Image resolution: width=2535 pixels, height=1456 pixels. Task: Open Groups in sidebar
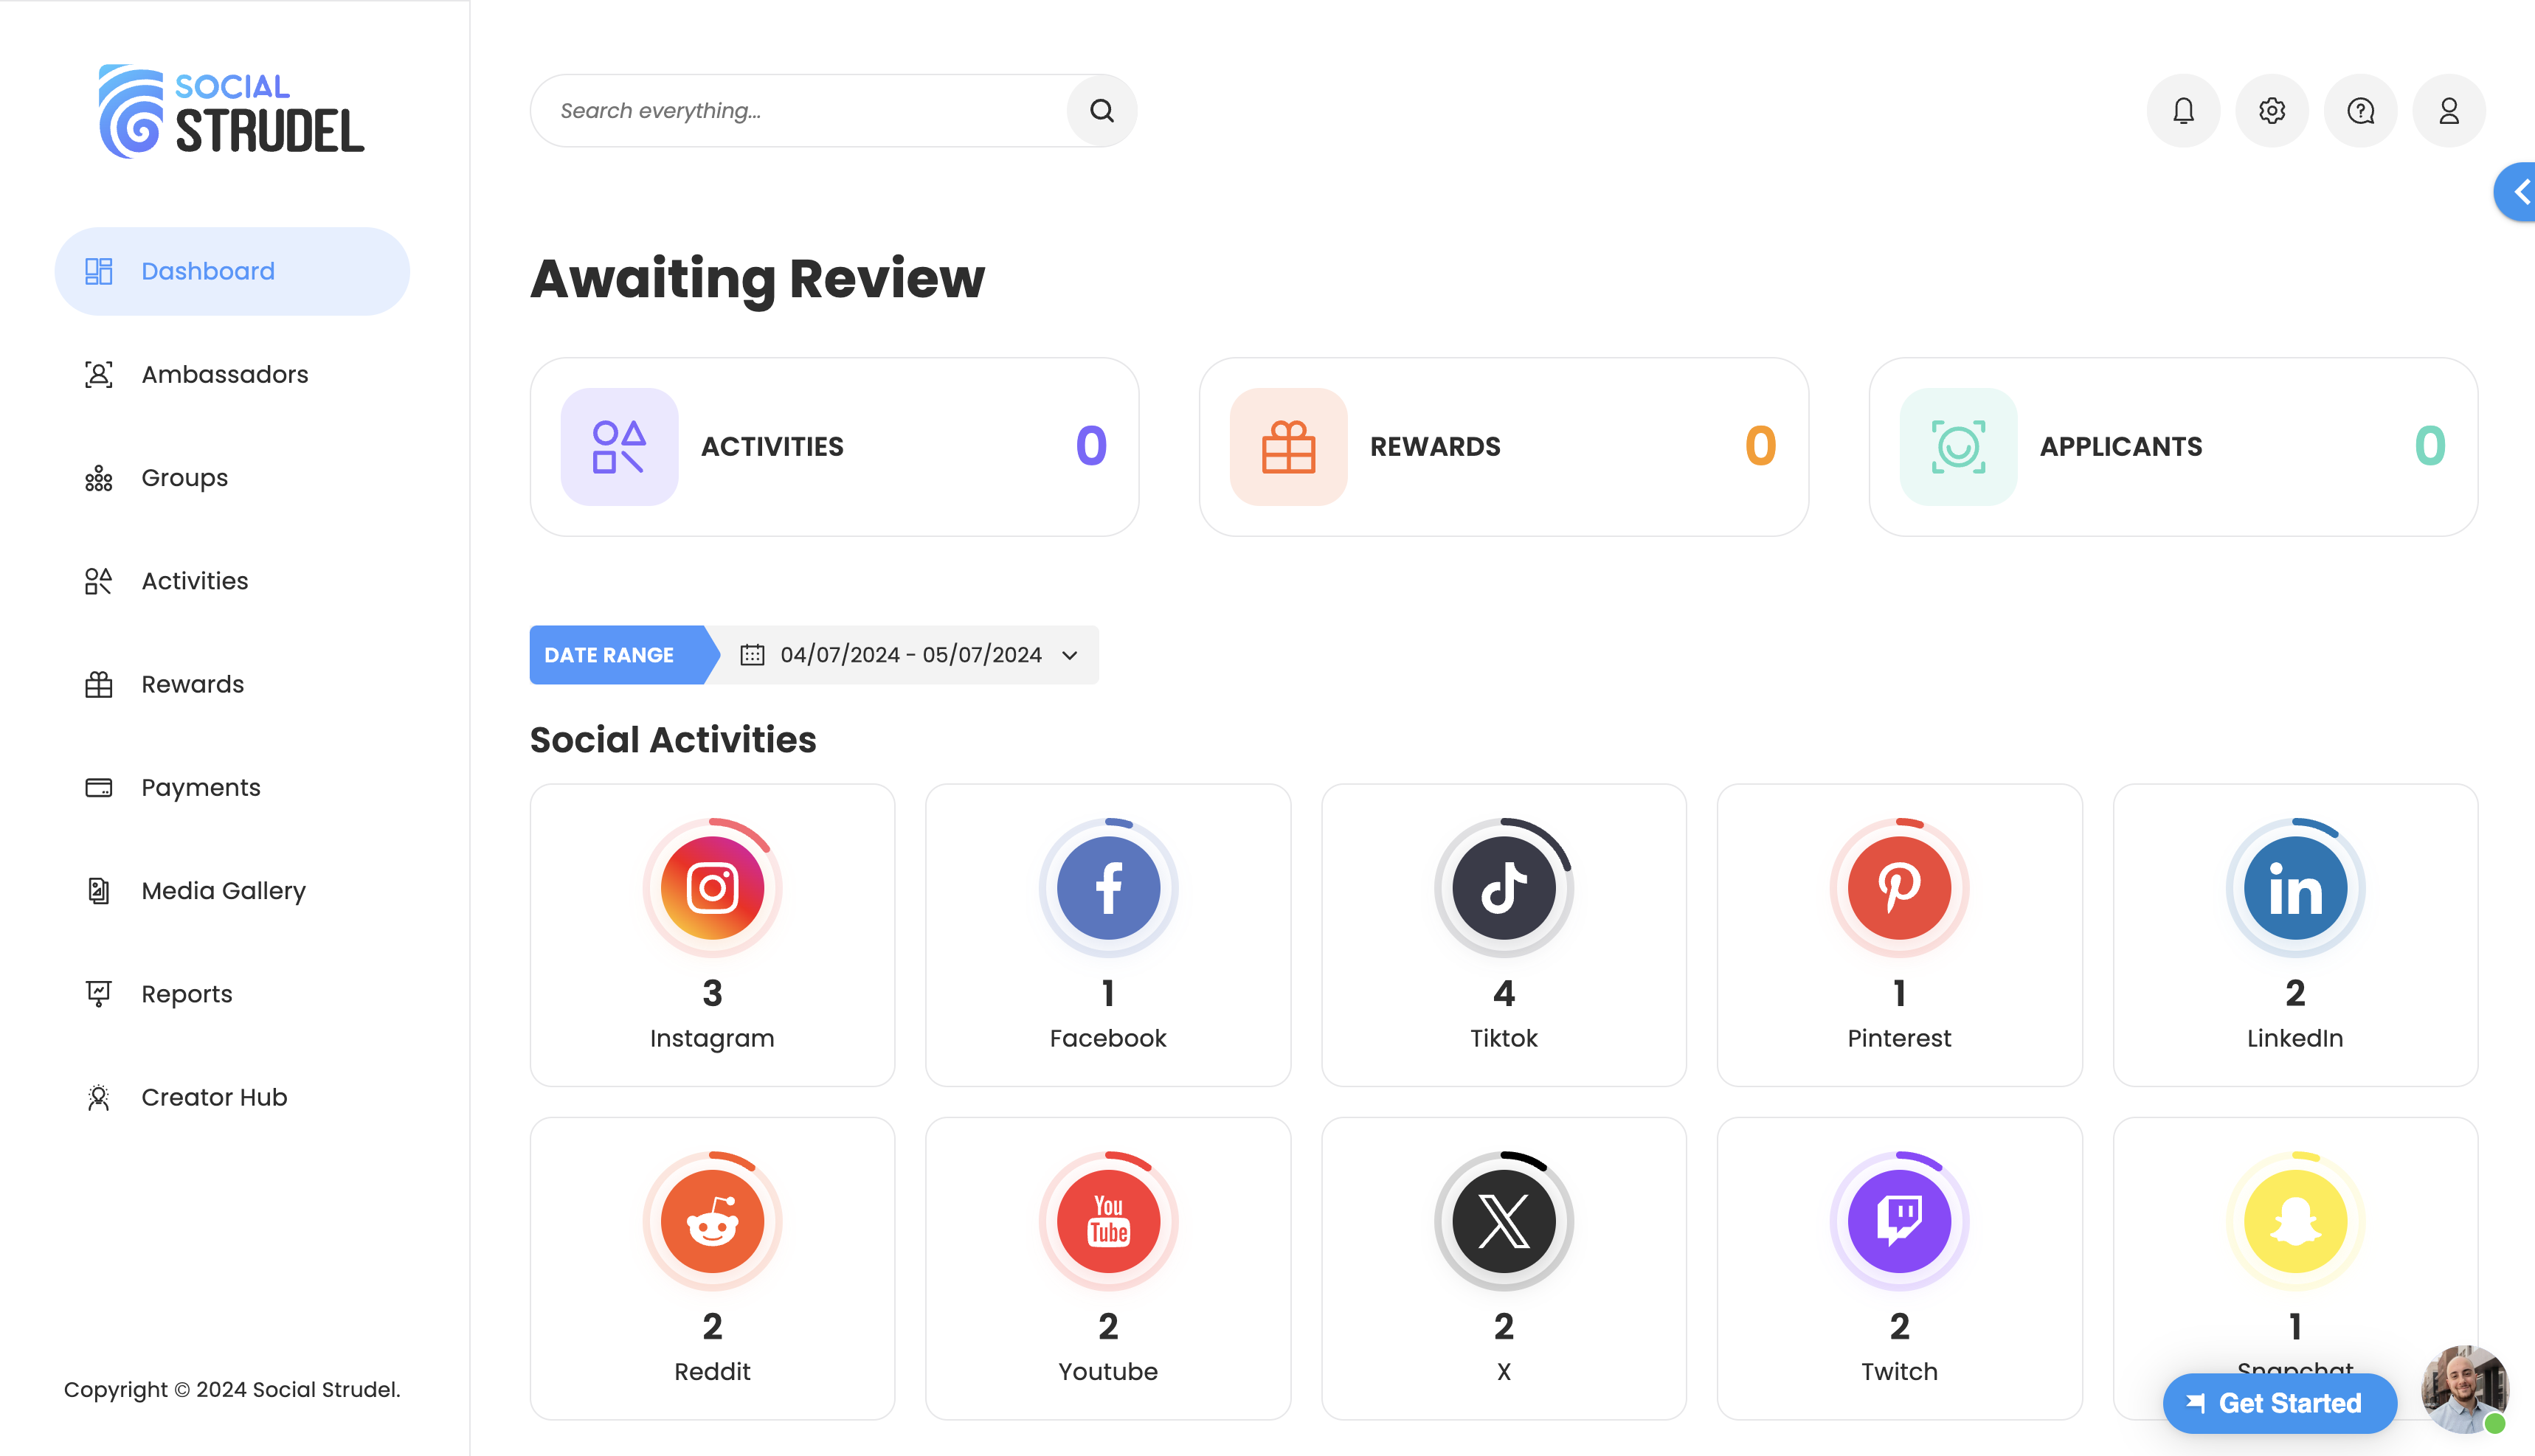(x=232, y=478)
